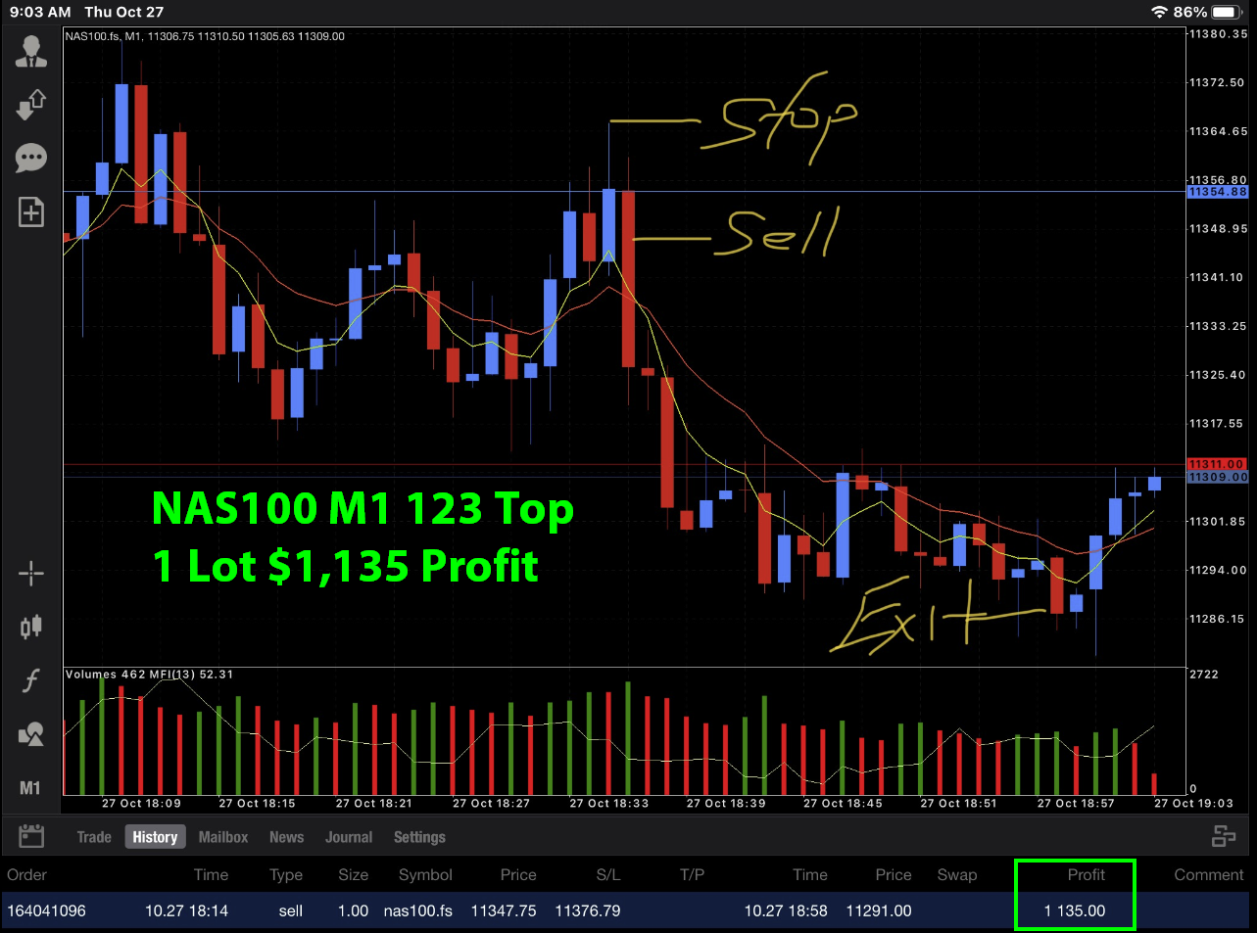Sort history by Comment column

[x=1209, y=875]
